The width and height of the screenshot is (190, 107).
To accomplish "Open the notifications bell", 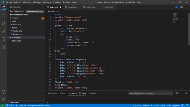I will (x=187, y=106).
